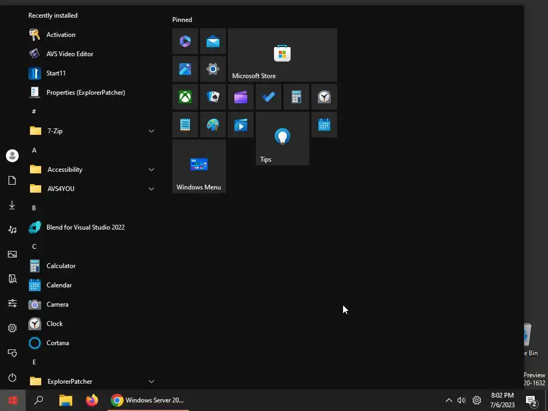The image size is (548, 411).
Task: Launch Blend for Visual Studio 2022
Action: (93, 227)
